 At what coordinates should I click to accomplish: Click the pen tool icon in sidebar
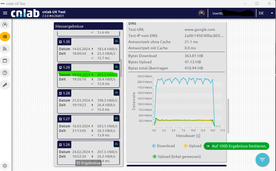coord(5,85)
